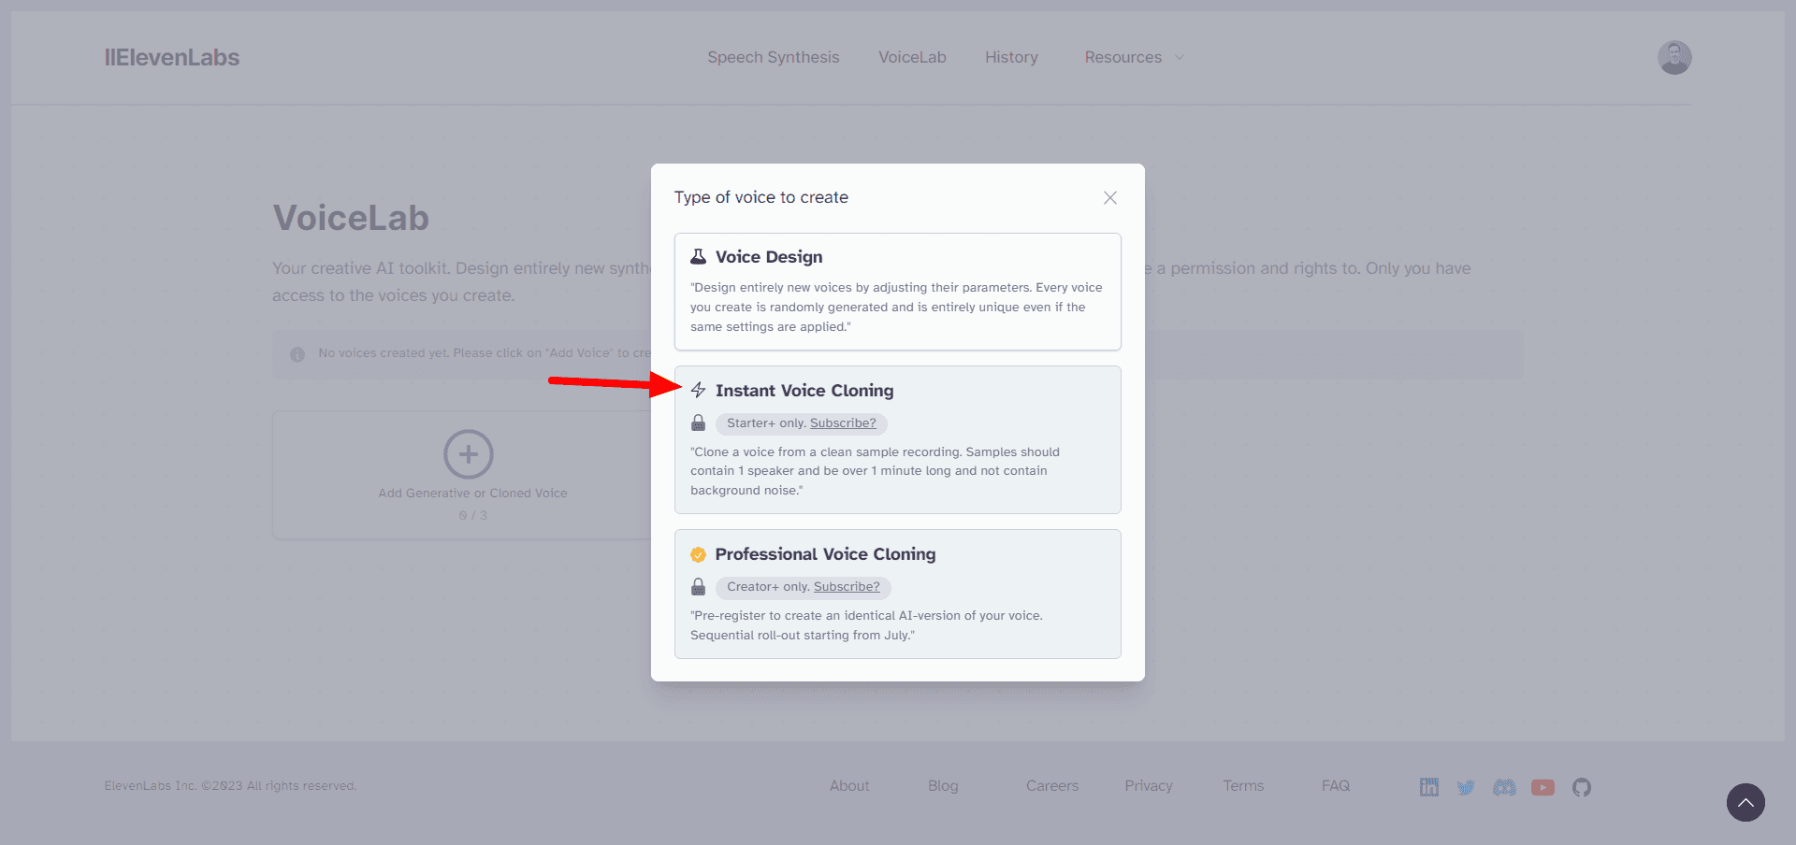Select the Voice Design option card
Viewport: 1796px width, 845px height.
[x=898, y=292]
